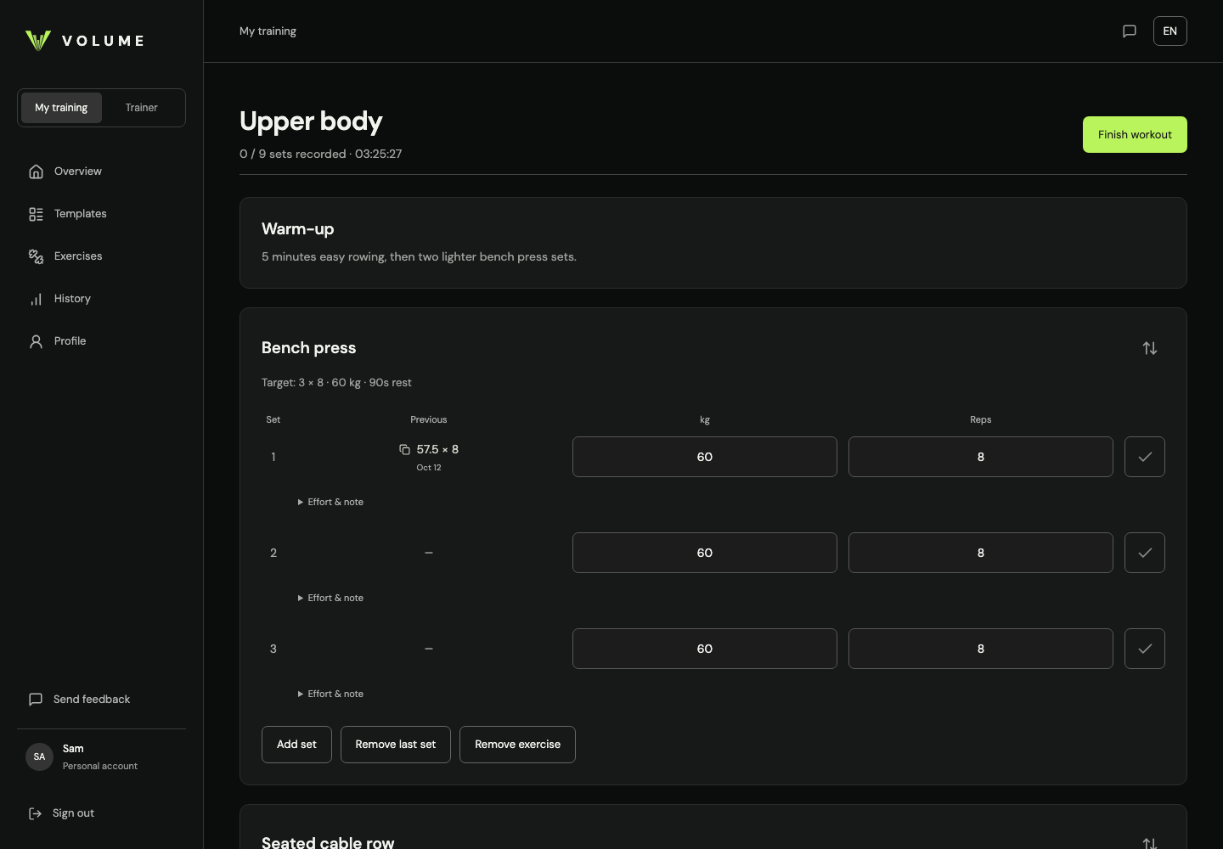1223x849 pixels.
Task: Click Remove last set button
Action: [396, 745]
